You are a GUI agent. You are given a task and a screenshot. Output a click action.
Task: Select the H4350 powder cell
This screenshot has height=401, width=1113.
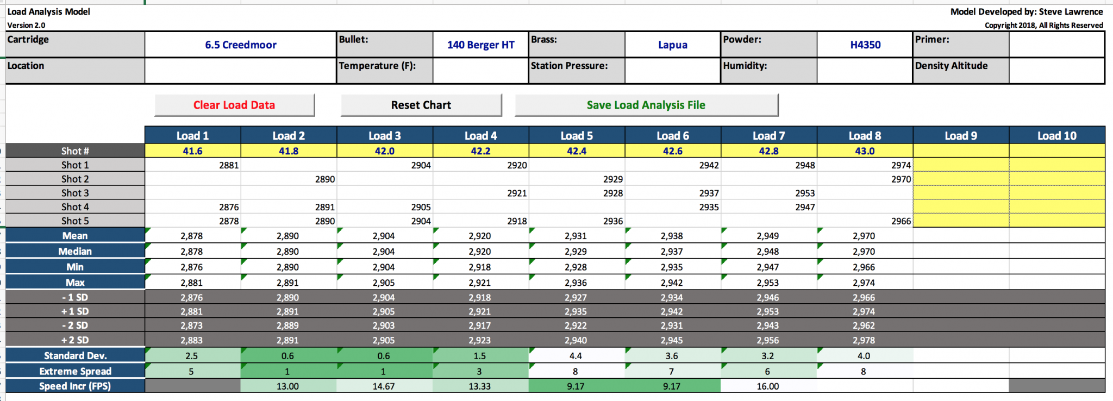click(865, 45)
